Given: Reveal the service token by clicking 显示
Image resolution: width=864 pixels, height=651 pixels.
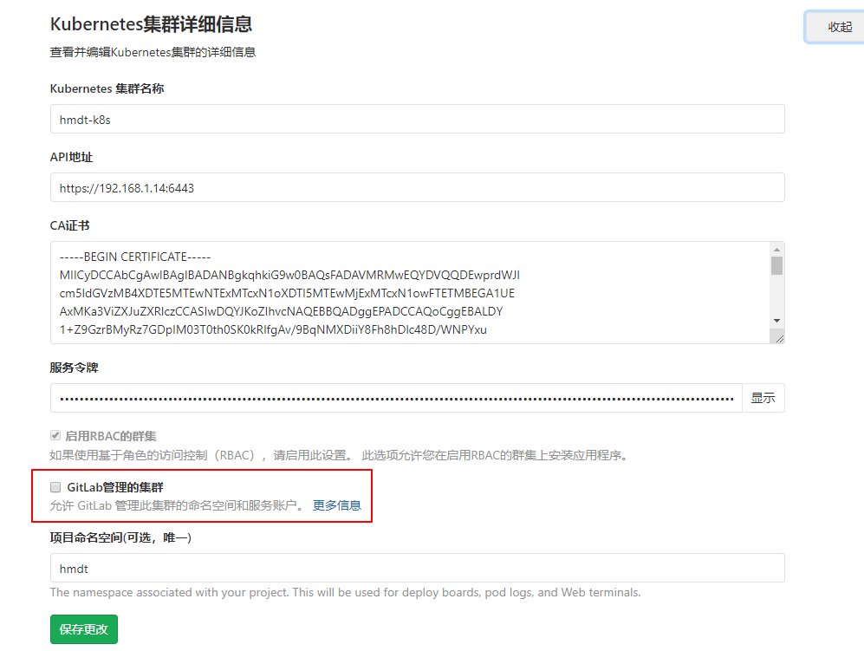Looking at the screenshot, I should (x=762, y=398).
